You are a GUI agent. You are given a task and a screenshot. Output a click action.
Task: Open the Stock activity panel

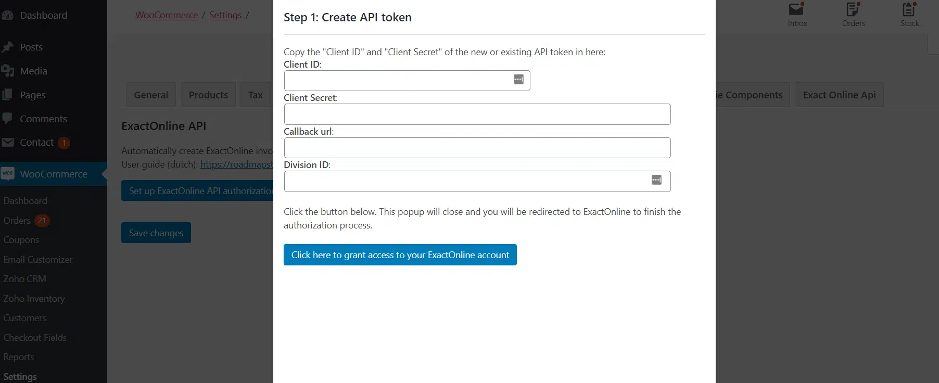(x=909, y=14)
